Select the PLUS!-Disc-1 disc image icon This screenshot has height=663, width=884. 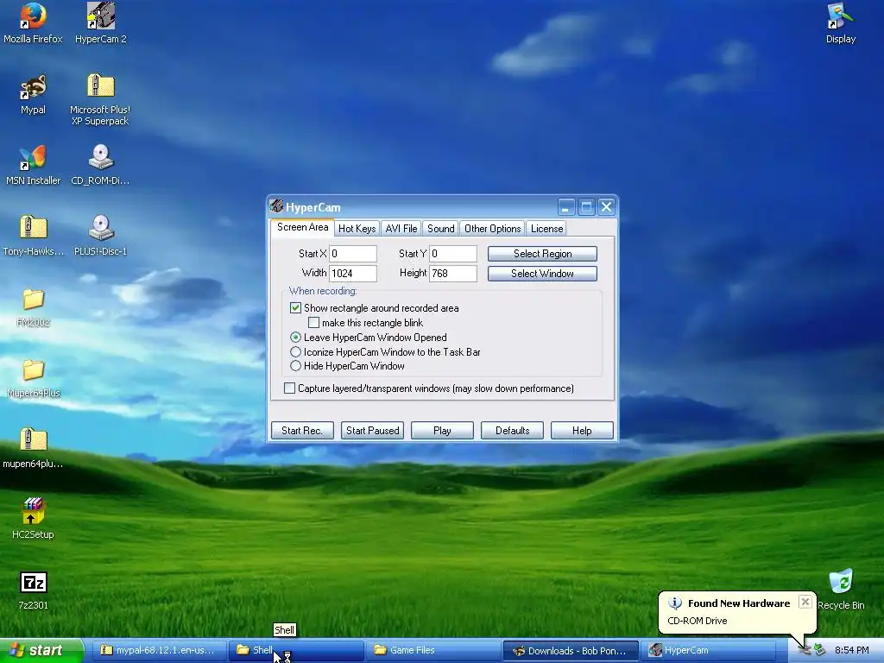(100, 235)
